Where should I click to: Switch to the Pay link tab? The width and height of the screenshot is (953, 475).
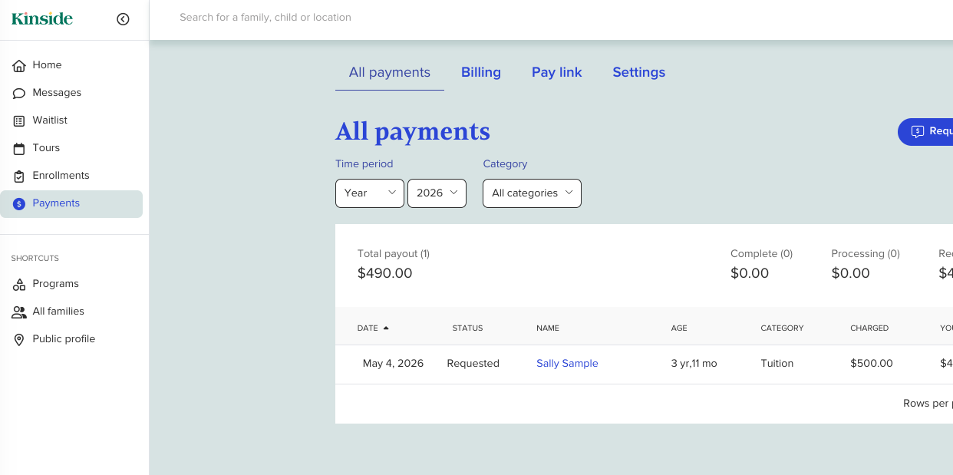click(557, 72)
